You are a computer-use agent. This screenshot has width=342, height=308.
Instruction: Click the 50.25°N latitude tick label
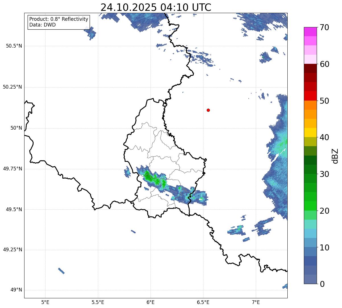click(x=12, y=87)
